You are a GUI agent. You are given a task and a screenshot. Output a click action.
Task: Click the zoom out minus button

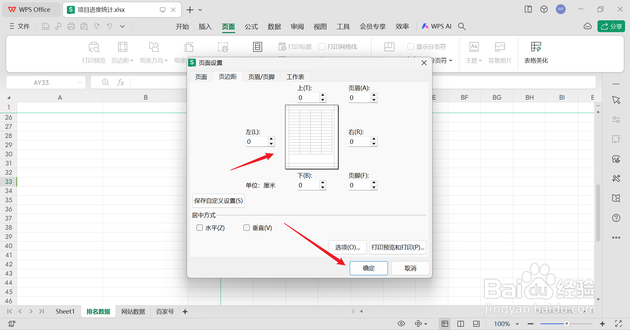pyautogui.click(x=531, y=324)
